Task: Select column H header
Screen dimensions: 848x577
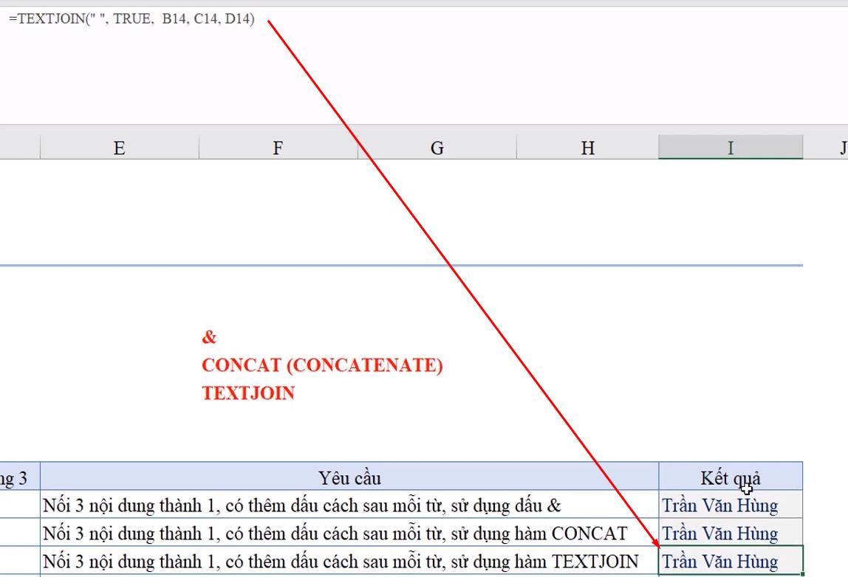Action: click(588, 148)
